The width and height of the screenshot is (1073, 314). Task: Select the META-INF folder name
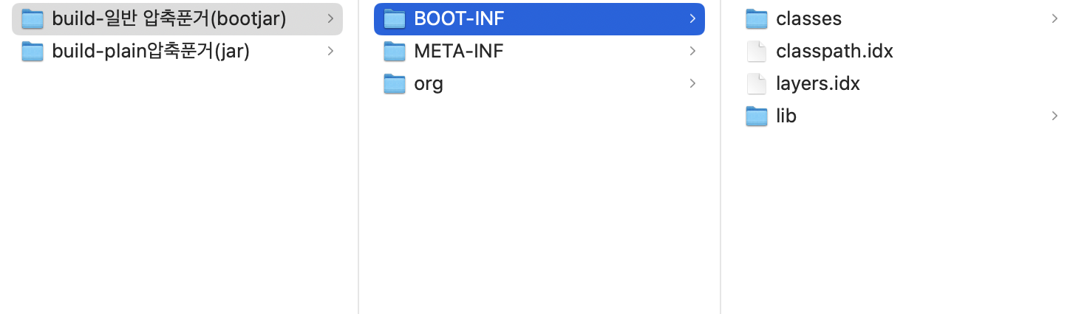pyautogui.click(x=458, y=52)
